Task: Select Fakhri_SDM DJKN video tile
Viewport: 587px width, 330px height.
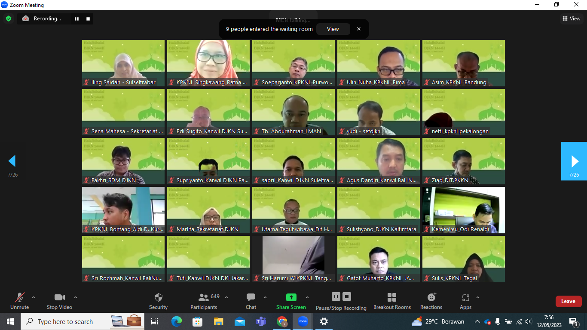Action: pyautogui.click(x=123, y=161)
